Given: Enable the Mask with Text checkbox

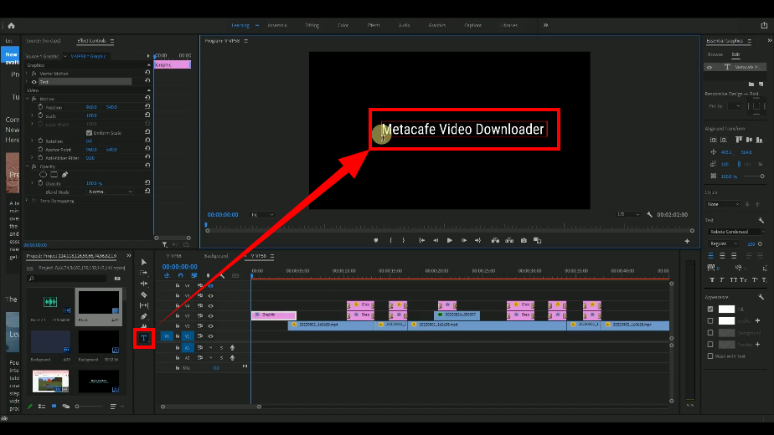Looking at the screenshot, I should point(710,356).
